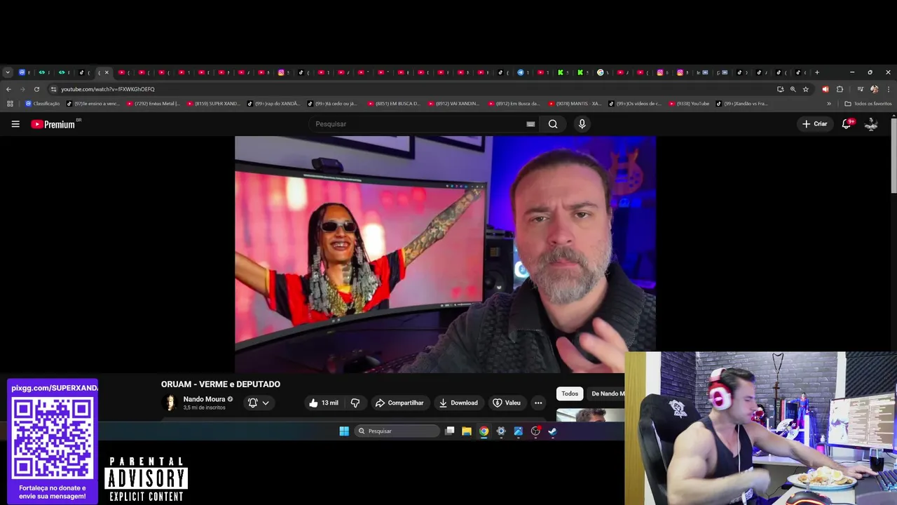Click the Download button under the video
The image size is (897, 505).
click(x=458, y=403)
